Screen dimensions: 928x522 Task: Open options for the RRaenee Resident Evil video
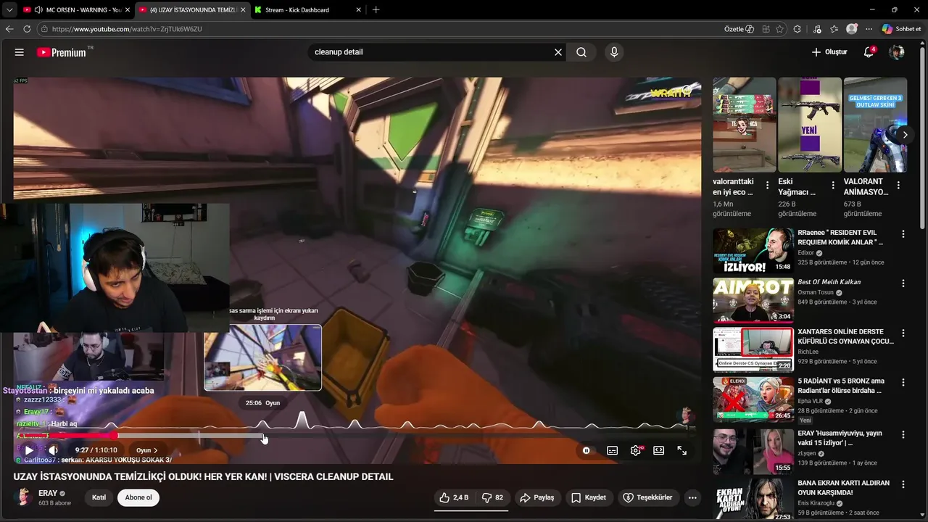[903, 234]
